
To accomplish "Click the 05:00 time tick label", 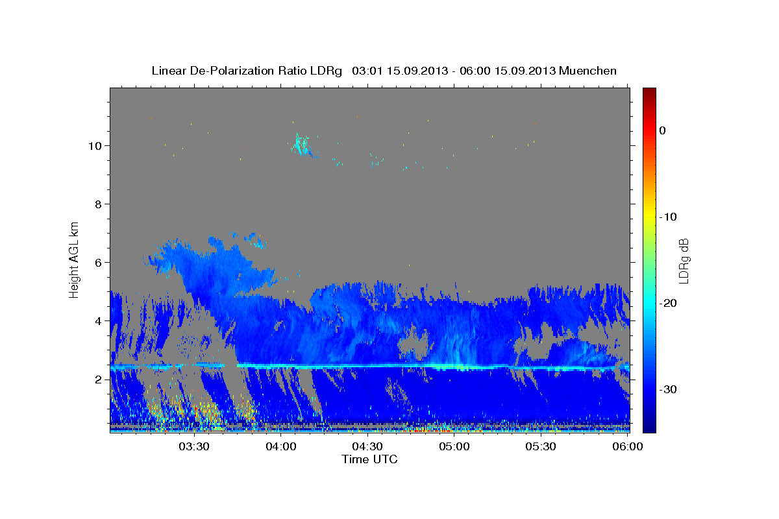I will point(454,447).
